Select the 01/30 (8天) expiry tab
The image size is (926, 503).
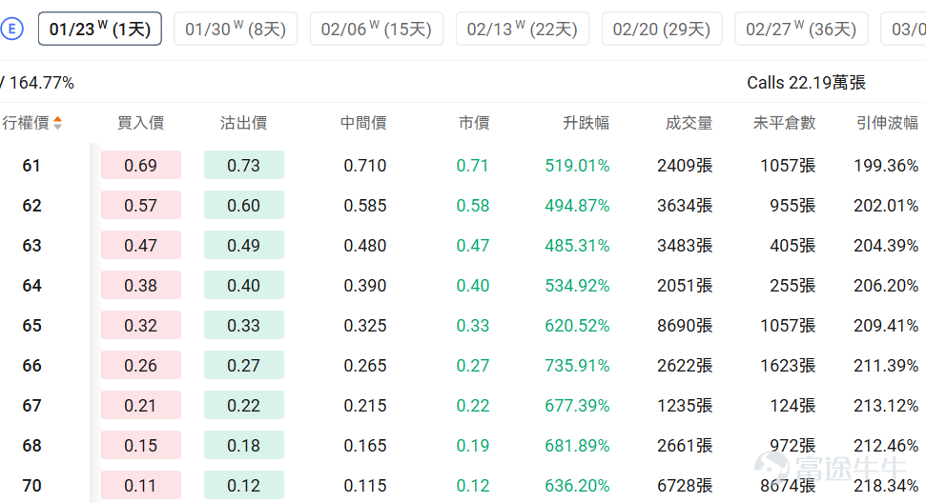point(236,29)
